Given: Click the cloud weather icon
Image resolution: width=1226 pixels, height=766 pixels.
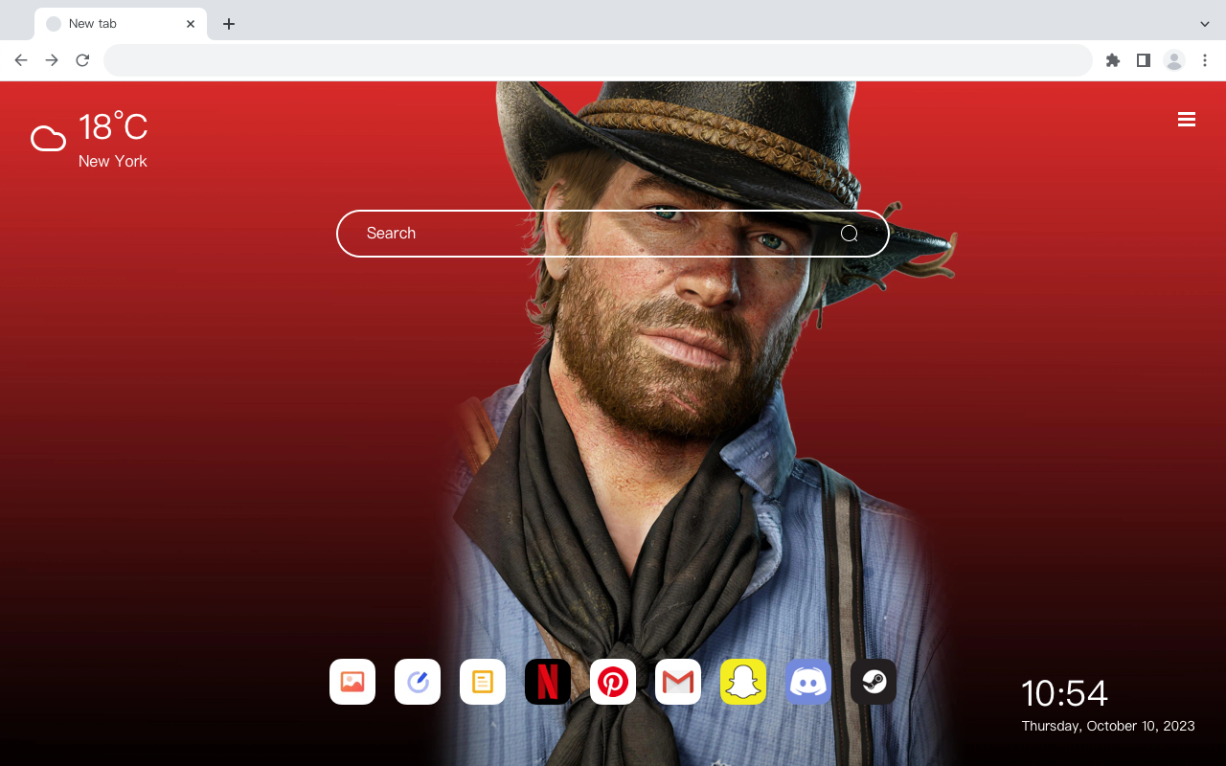Looking at the screenshot, I should 48,140.
